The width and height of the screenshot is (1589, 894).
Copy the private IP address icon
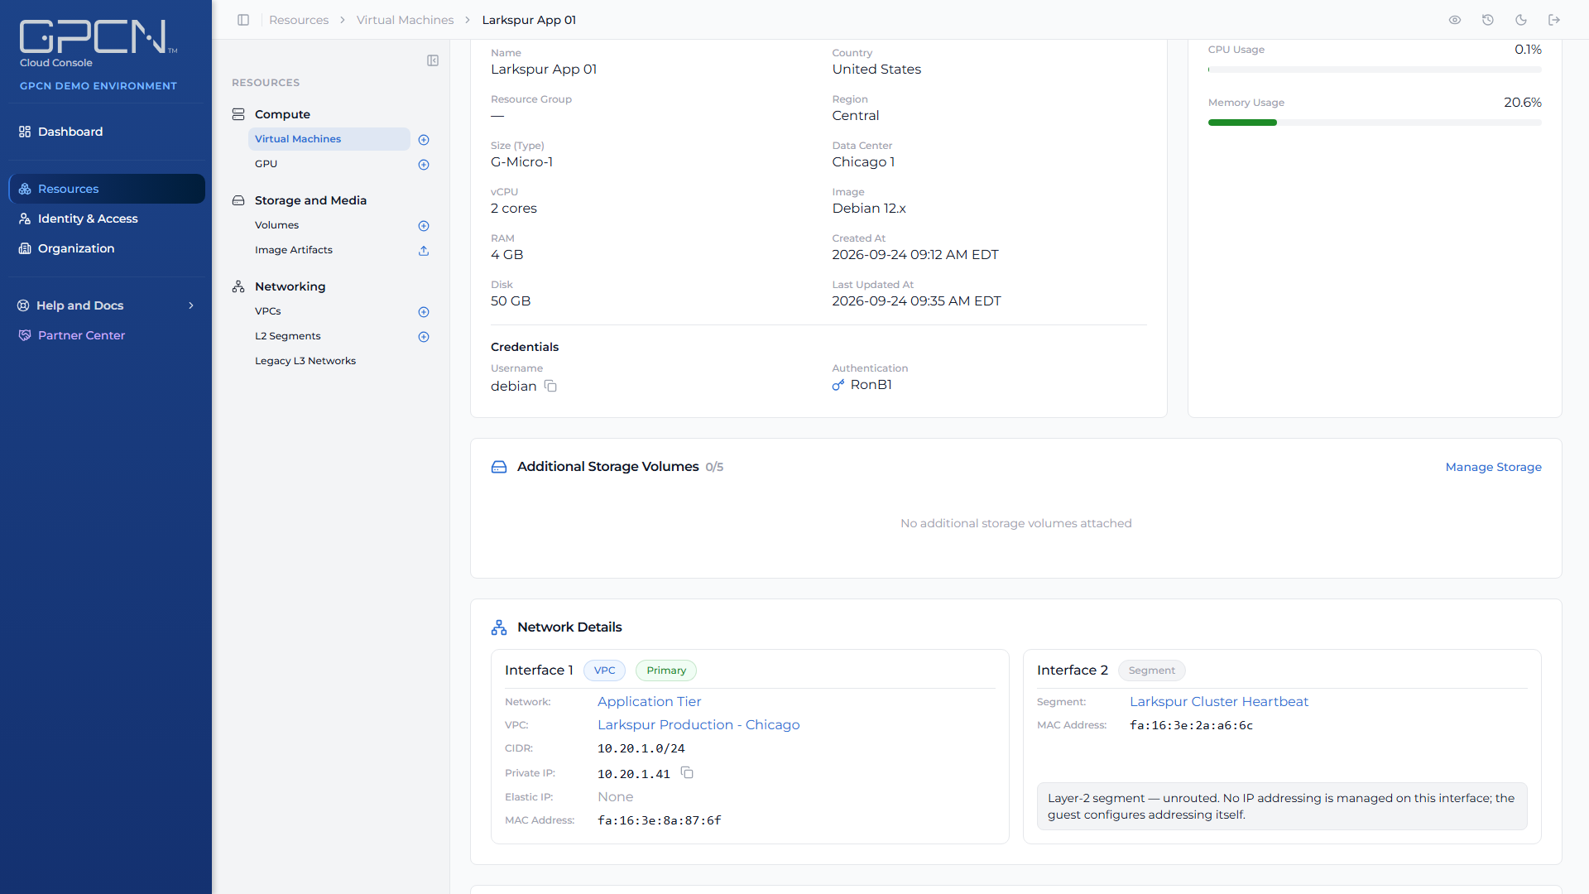click(x=687, y=773)
